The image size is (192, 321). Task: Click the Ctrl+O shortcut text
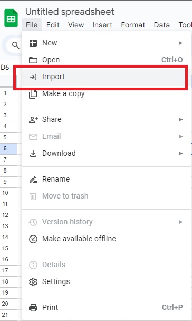pyautogui.click(x=172, y=60)
